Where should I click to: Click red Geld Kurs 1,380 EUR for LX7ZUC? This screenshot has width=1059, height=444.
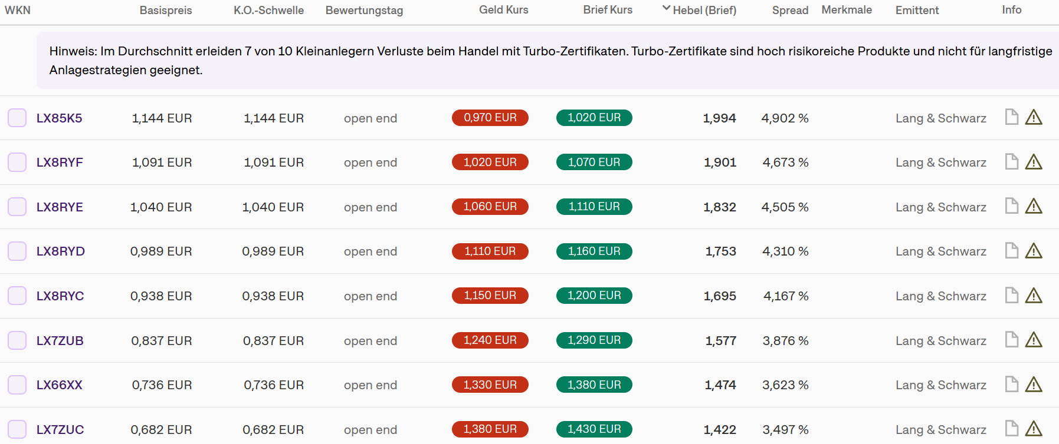point(490,429)
